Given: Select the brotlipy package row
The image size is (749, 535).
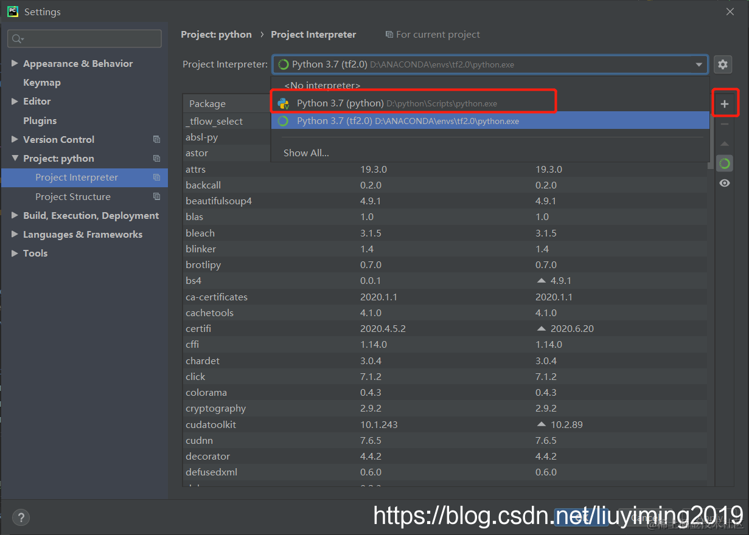Looking at the screenshot, I should click(x=445, y=264).
